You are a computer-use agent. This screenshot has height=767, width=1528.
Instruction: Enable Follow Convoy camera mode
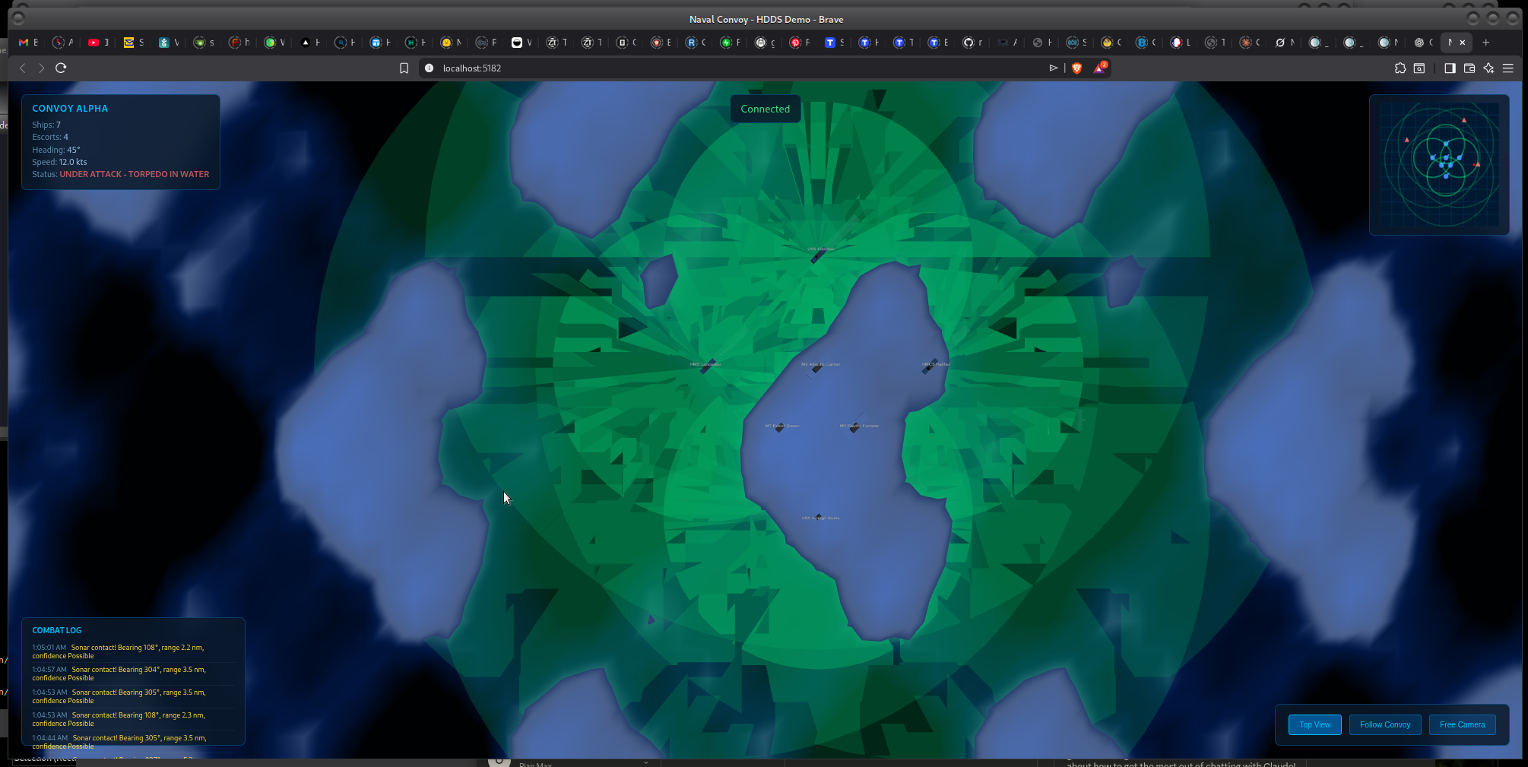coord(1384,724)
